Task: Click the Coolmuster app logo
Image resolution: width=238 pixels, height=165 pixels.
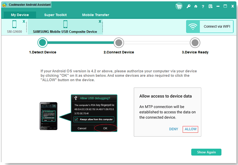Action: [x=4, y=5]
